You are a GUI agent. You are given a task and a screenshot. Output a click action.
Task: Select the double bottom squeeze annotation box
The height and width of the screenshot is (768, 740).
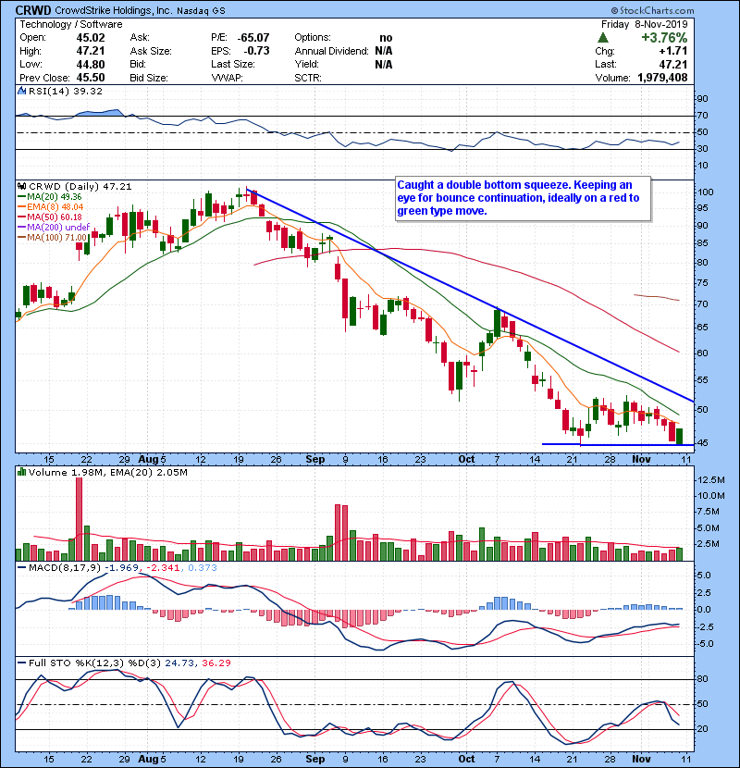point(522,198)
